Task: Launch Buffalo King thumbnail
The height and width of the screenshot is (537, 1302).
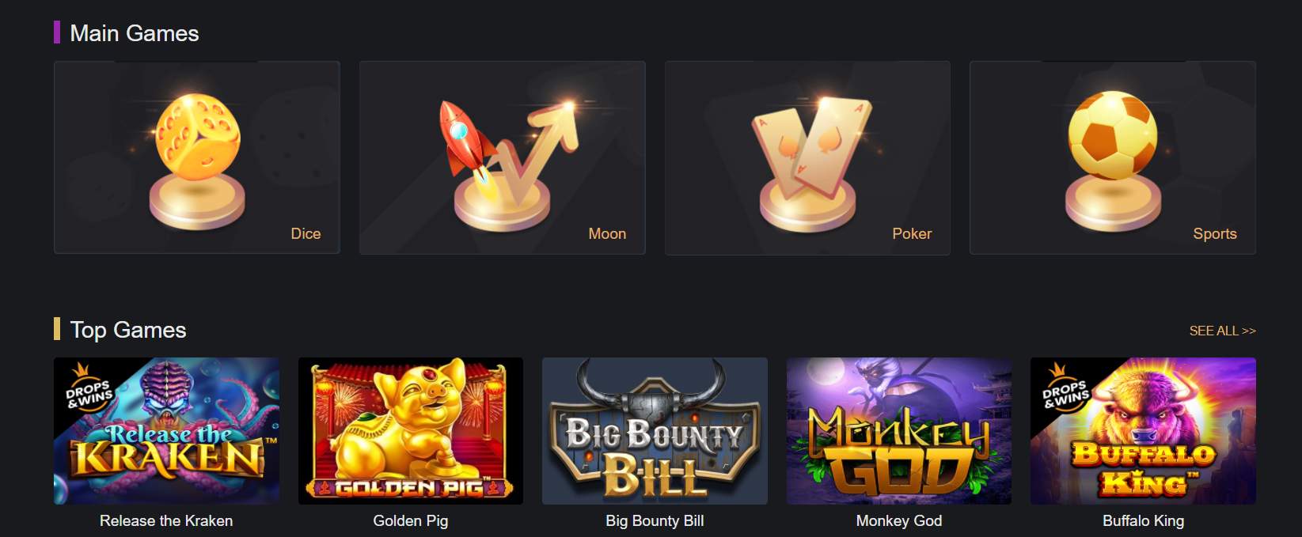Action: [x=1143, y=431]
